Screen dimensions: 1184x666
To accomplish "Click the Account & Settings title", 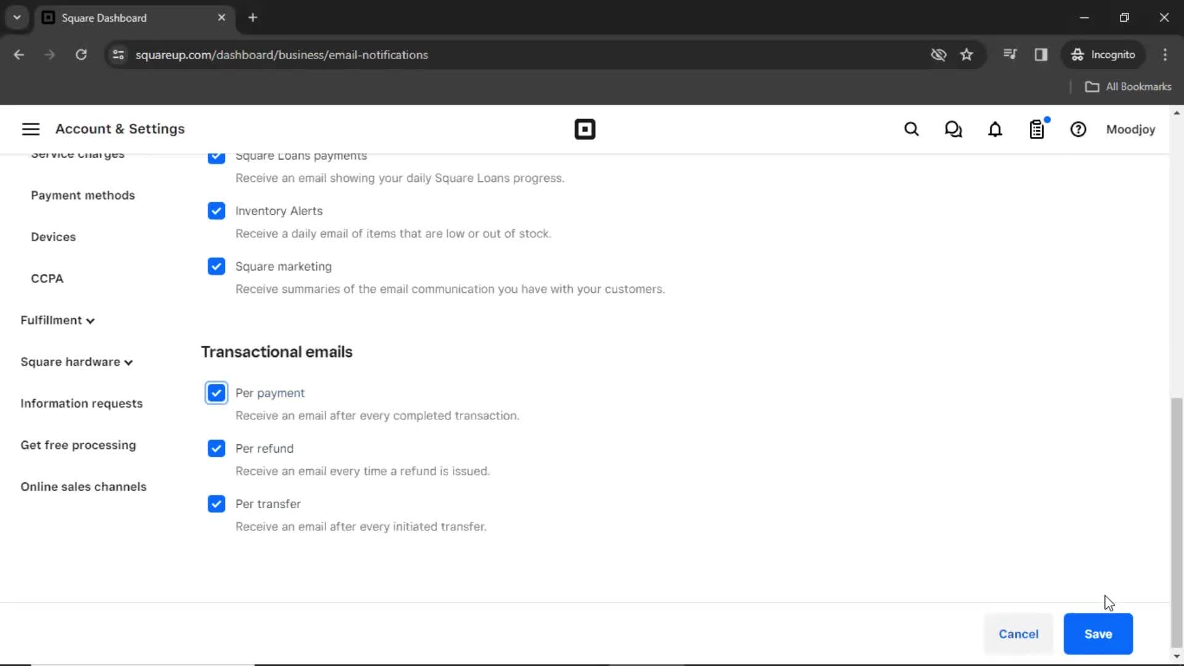I will 120,129.
